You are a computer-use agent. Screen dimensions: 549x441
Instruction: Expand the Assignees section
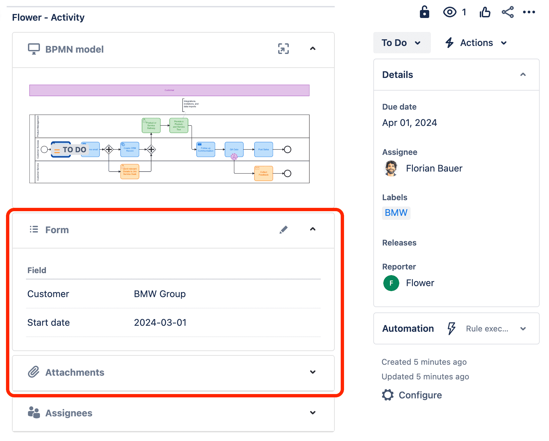point(312,413)
